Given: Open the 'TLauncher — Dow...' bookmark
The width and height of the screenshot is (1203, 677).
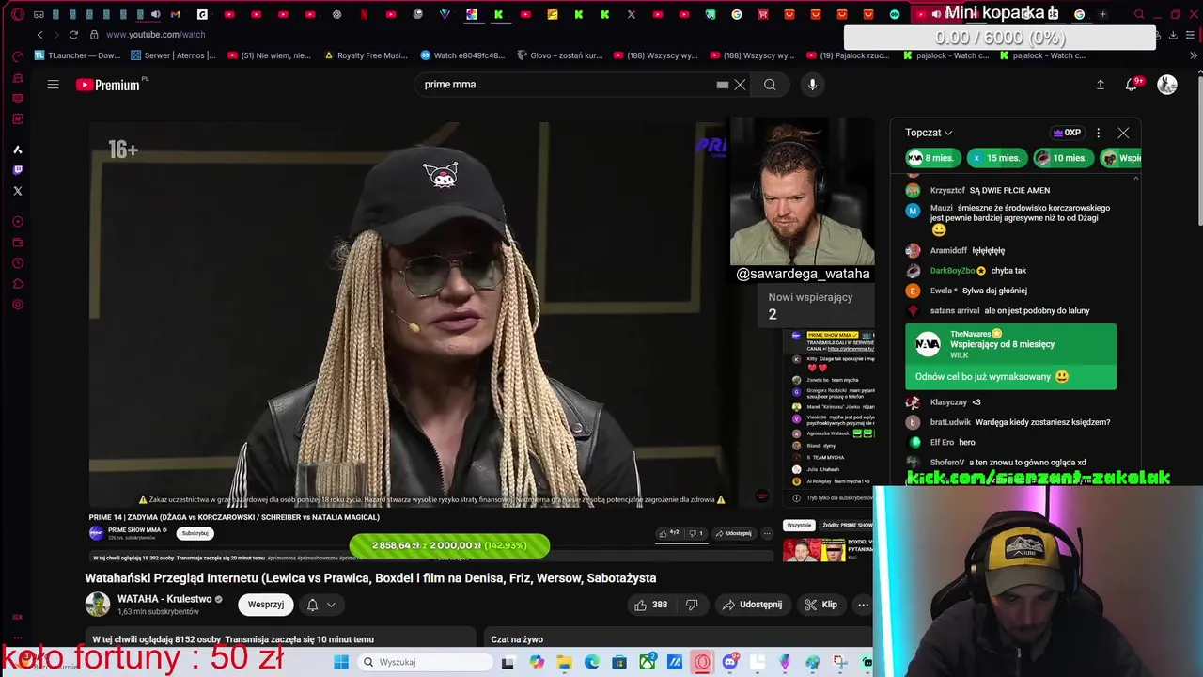Looking at the screenshot, I should (77, 55).
